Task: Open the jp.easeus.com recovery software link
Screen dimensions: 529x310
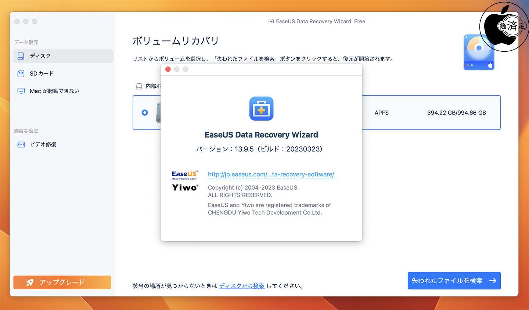Action: pos(271,174)
